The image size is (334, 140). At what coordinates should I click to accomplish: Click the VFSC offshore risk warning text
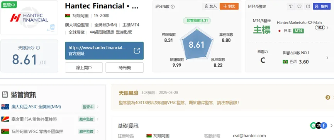point(179,103)
